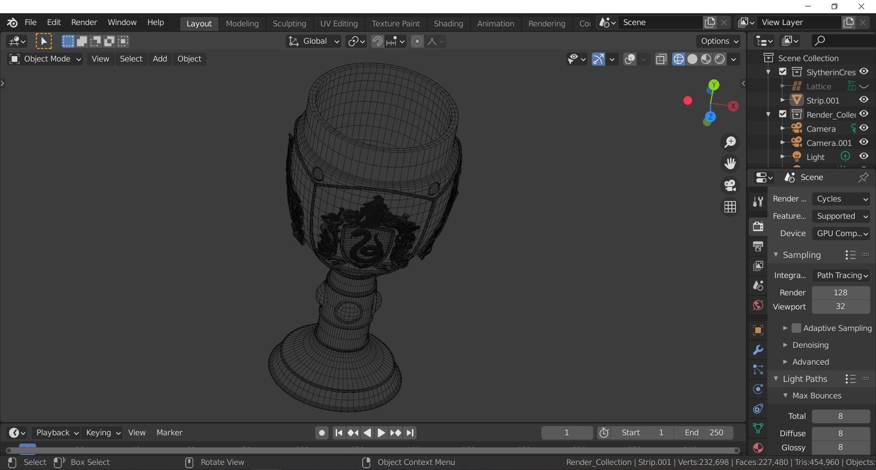Viewport: 876px width, 470px height.
Task: Switch to UV Editing workspace tab
Action: tap(339, 24)
